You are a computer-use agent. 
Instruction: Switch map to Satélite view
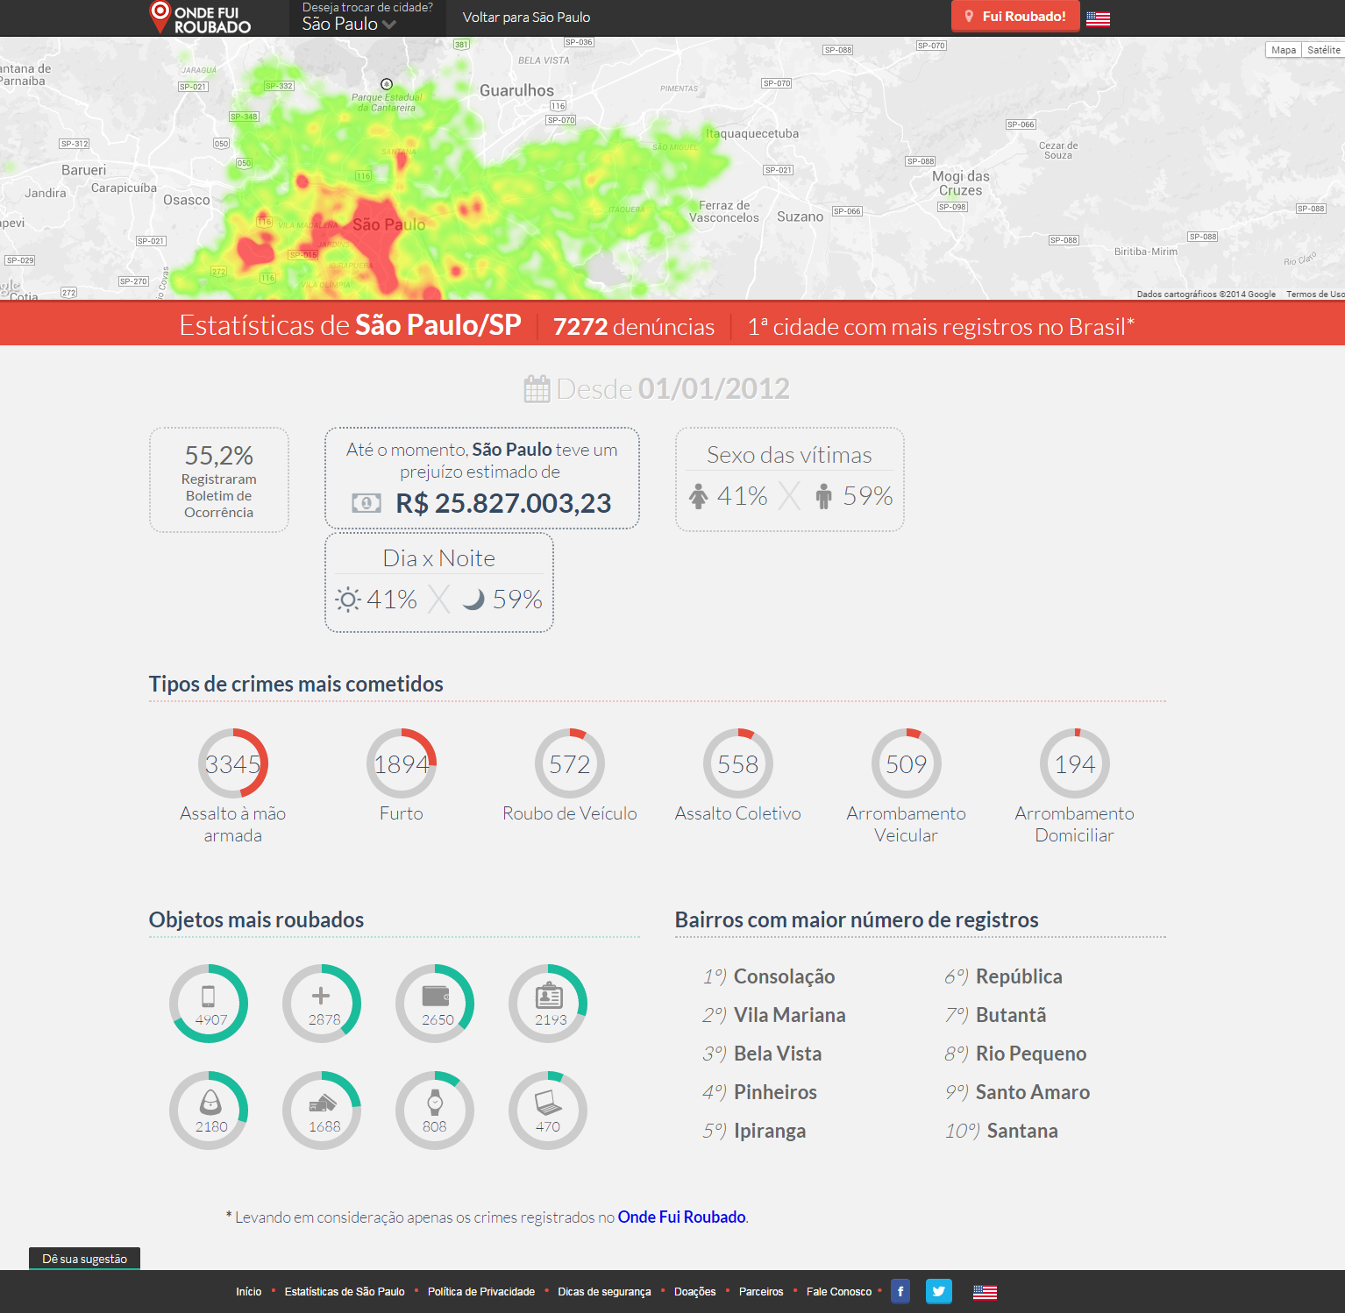(x=1323, y=50)
